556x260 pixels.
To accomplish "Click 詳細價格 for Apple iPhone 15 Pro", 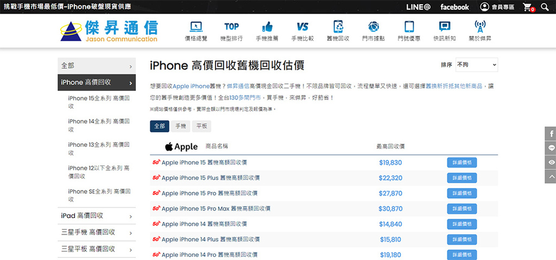I will pos(462,193).
